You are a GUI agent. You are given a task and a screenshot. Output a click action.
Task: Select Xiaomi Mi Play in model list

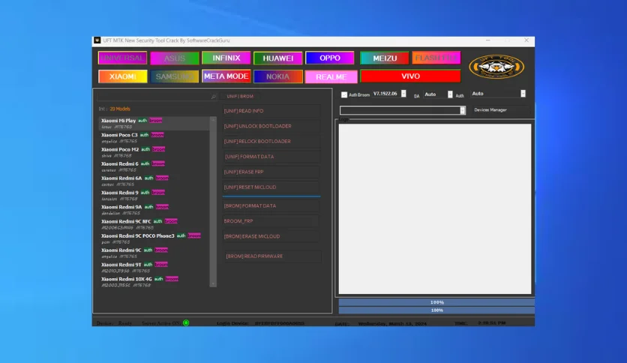(154, 123)
